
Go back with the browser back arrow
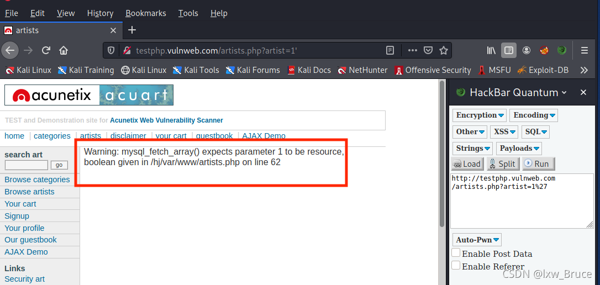(x=10, y=50)
